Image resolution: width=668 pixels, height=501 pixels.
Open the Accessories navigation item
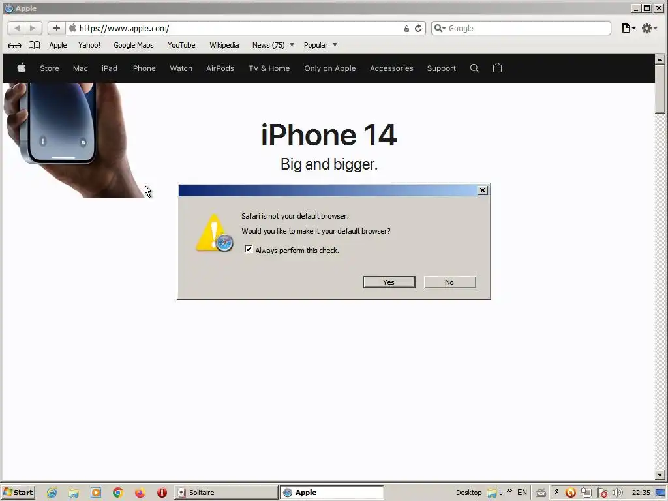point(391,68)
